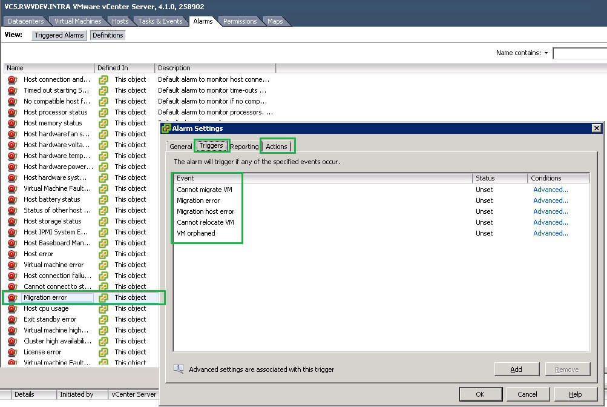The width and height of the screenshot is (607, 407).
Task: Click the alarm icon beside Host cpu usage
Action: click(12, 308)
